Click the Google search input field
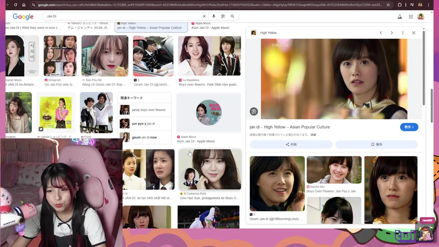 [123, 16]
